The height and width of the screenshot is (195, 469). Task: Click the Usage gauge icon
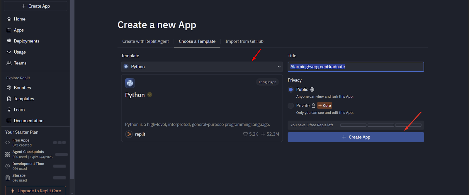click(x=9, y=52)
